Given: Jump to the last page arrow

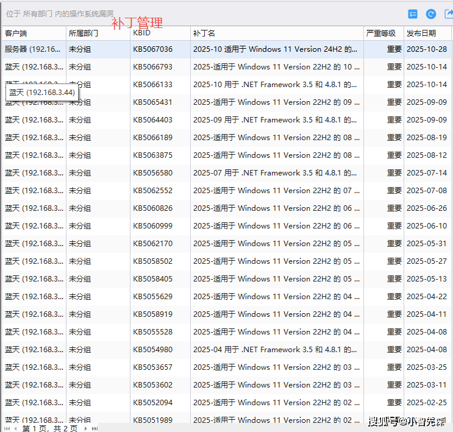Looking at the screenshot, I should coord(95,428).
